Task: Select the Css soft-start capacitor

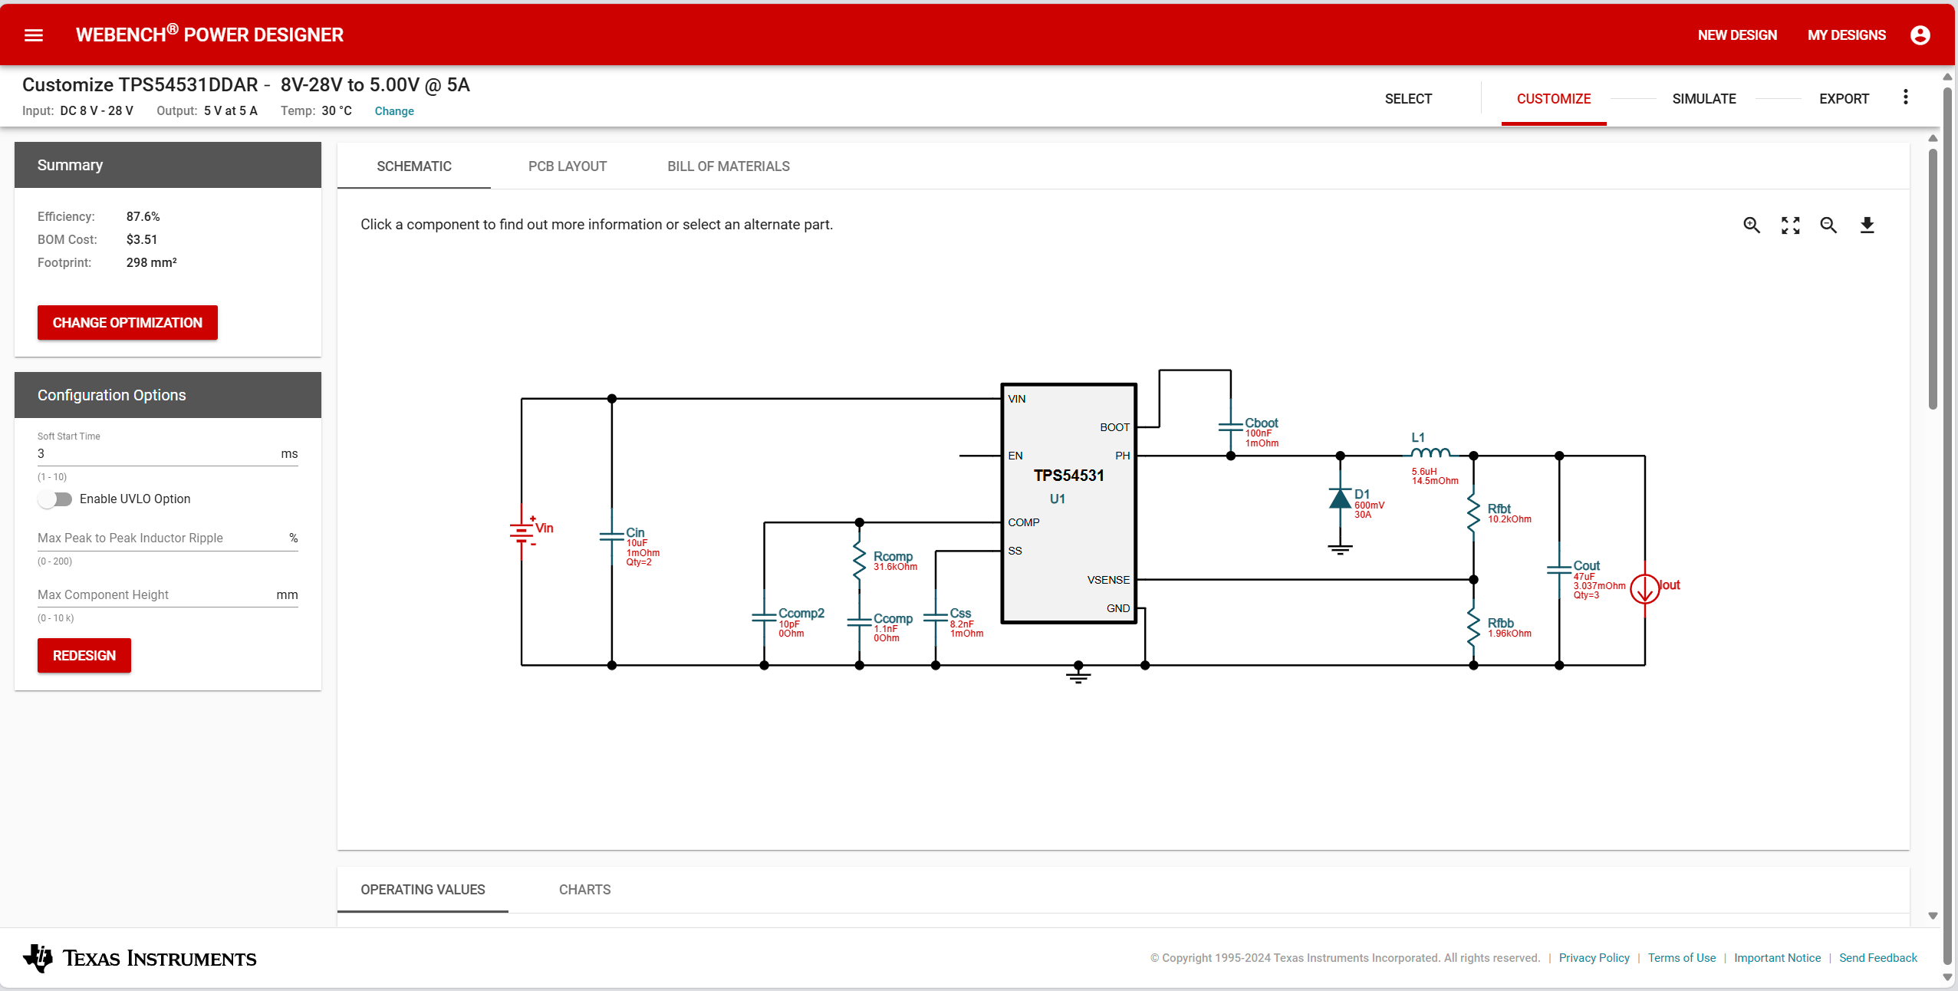Action: [936, 617]
